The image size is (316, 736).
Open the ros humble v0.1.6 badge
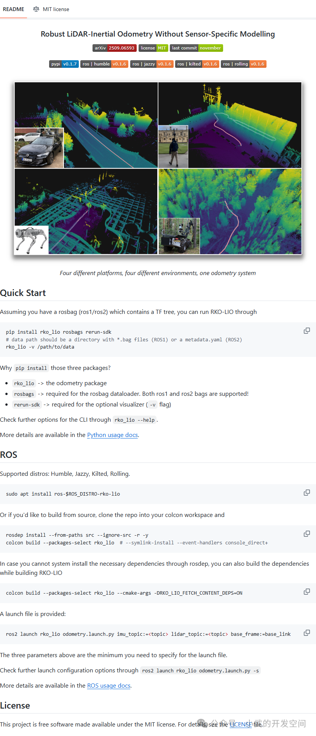click(x=104, y=64)
